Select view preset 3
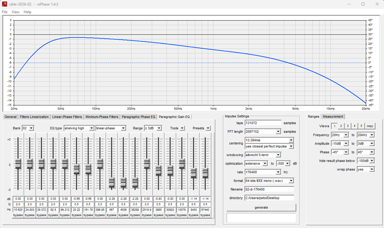This screenshot has height=228, width=384. click(348, 126)
